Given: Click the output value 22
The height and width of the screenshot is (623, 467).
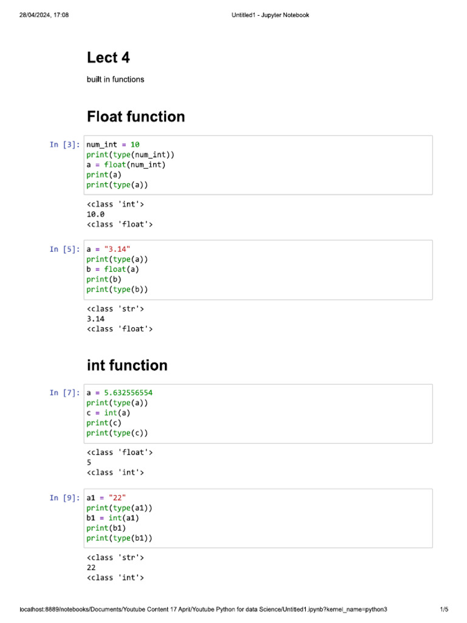Looking at the screenshot, I should click(x=91, y=567).
